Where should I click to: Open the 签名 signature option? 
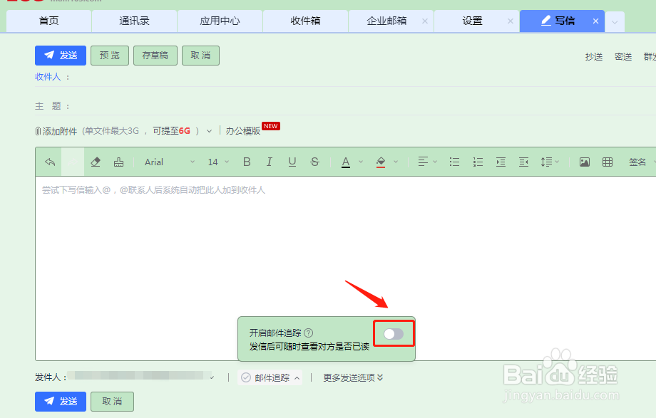pyautogui.click(x=637, y=162)
